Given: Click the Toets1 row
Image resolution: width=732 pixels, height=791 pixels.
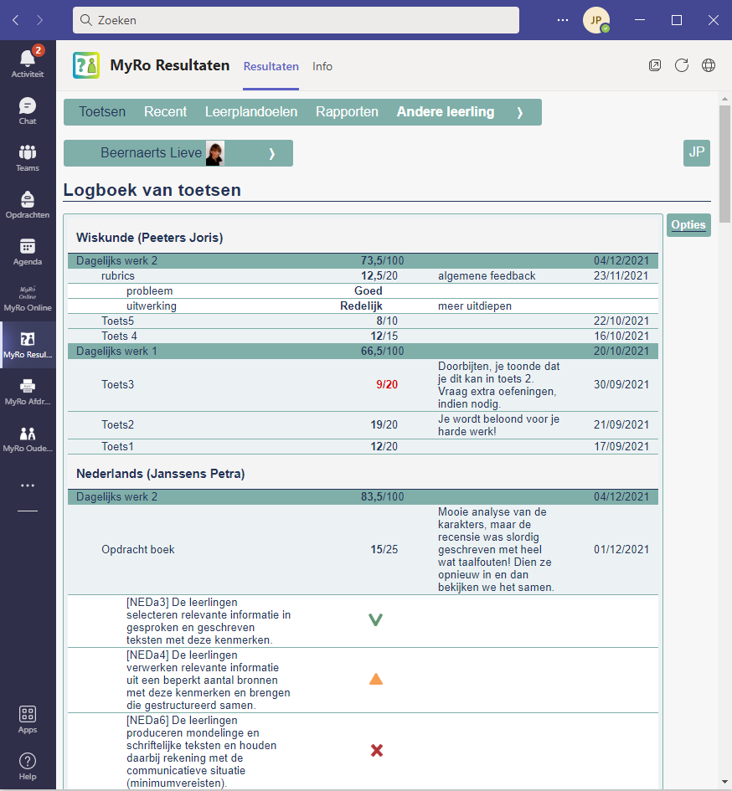Looking at the screenshot, I should click(x=363, y=446).
